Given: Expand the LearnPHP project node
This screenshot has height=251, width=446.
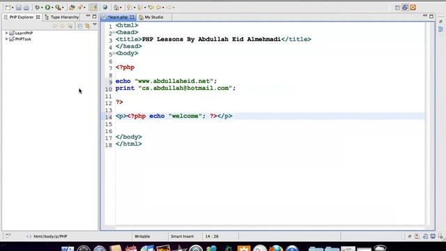Looking at the screenshot, I should (6, 33).
